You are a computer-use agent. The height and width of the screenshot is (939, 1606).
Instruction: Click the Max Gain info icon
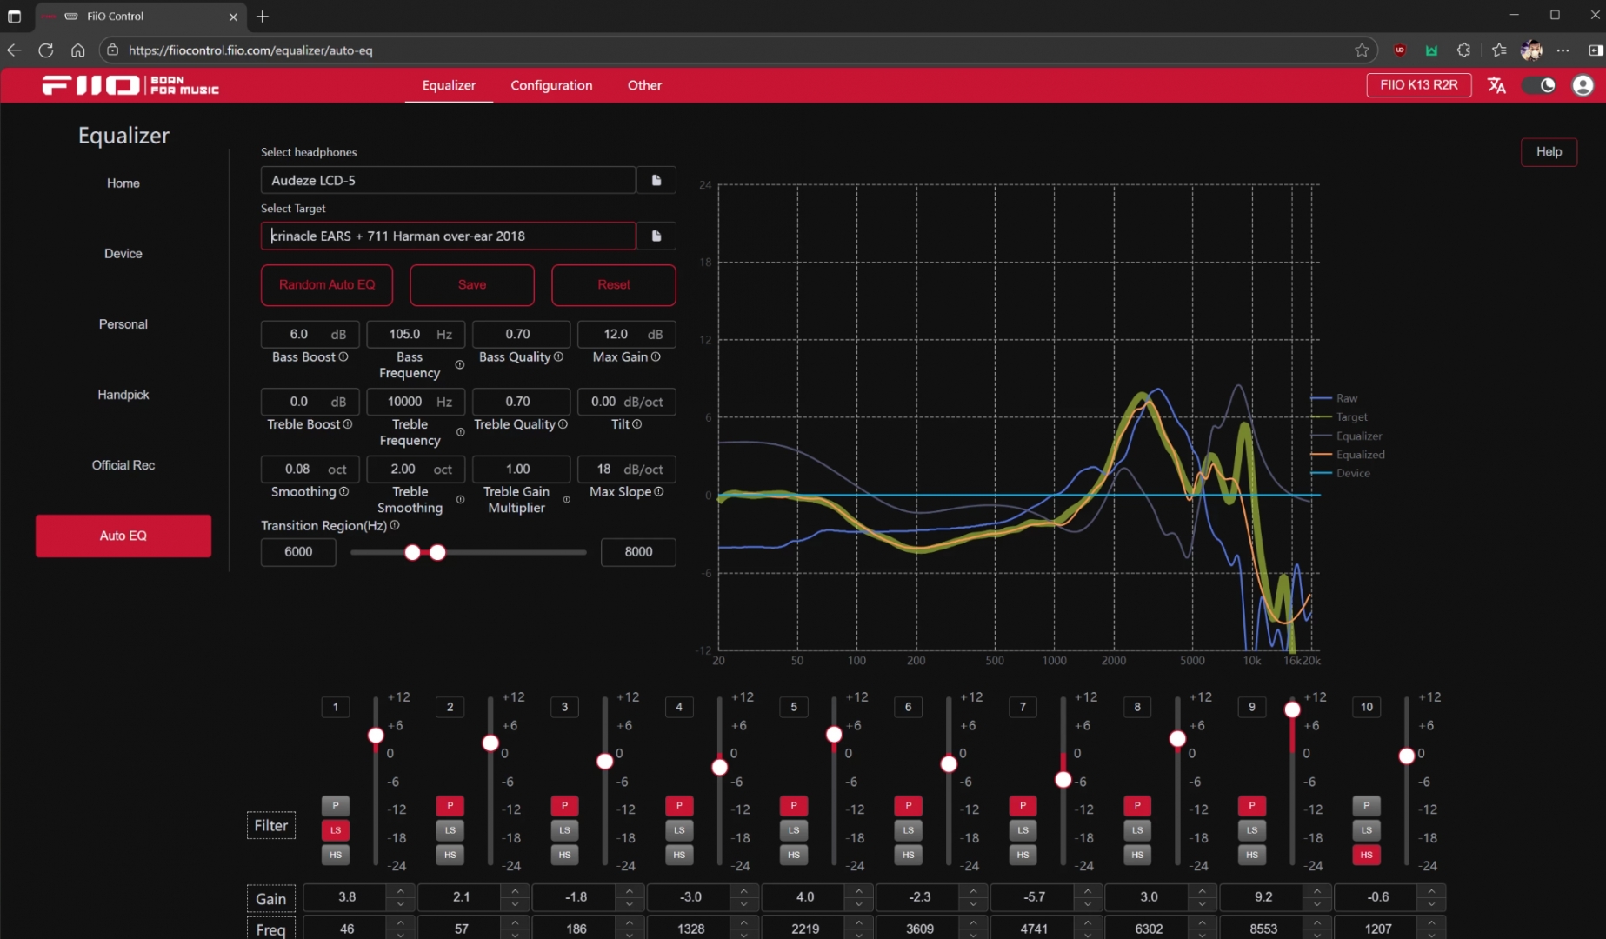656,356
